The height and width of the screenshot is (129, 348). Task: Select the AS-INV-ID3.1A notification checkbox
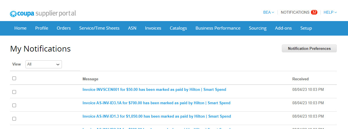14,105
